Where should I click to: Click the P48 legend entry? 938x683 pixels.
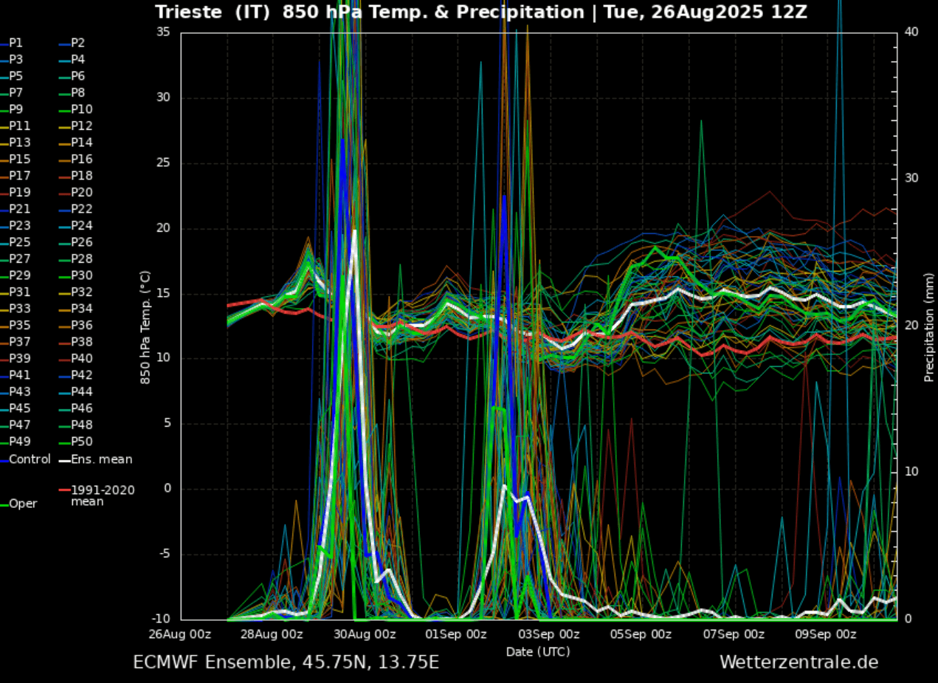pos(76,425)
